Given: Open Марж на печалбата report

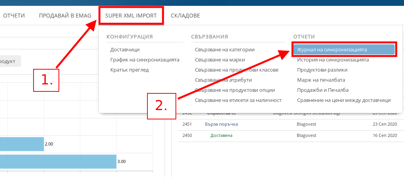Looking at the screenshot, I should [321, 80].
